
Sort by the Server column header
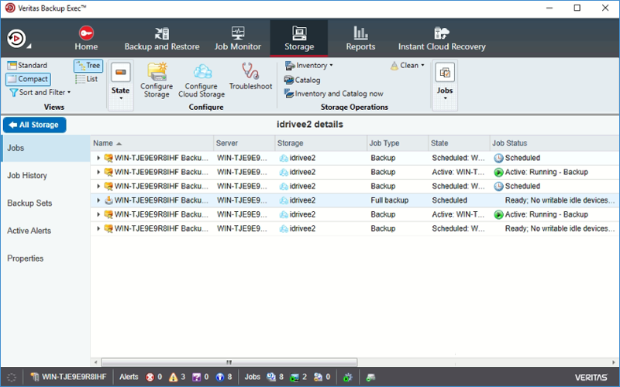244,143
